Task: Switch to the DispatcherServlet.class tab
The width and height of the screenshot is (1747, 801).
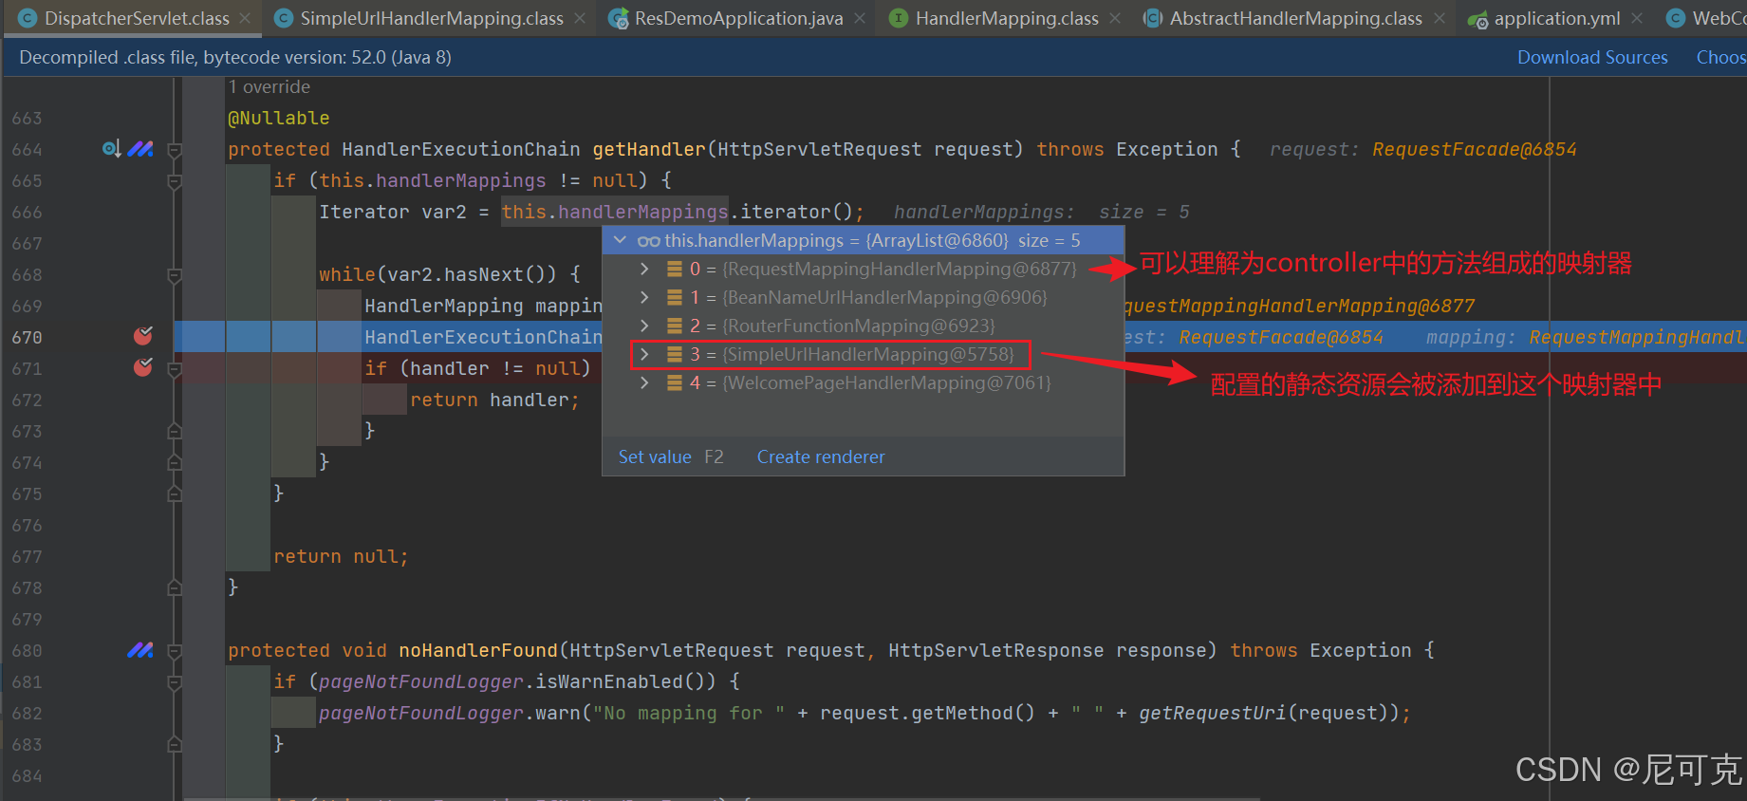Action: [137, 18]
